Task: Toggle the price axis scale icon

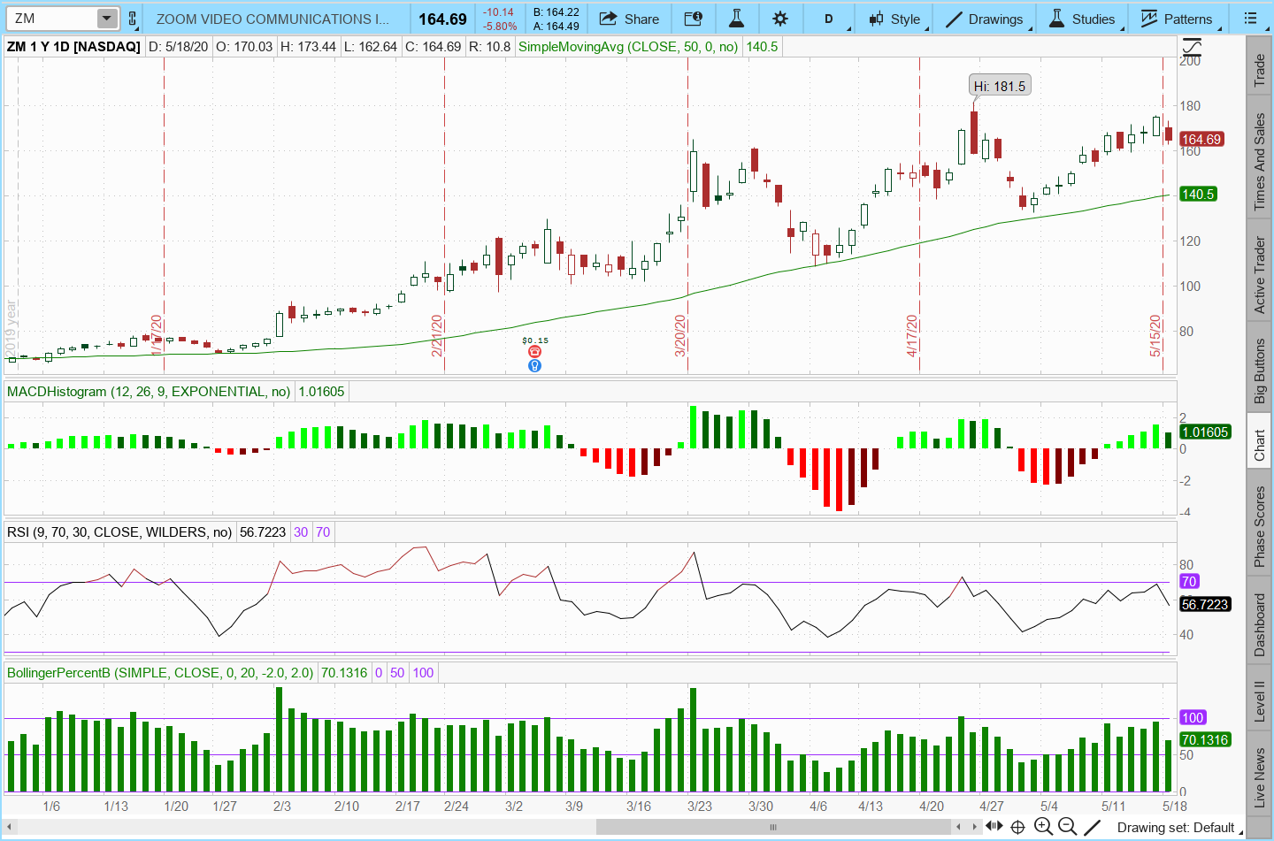Action: coord(1192,47)
